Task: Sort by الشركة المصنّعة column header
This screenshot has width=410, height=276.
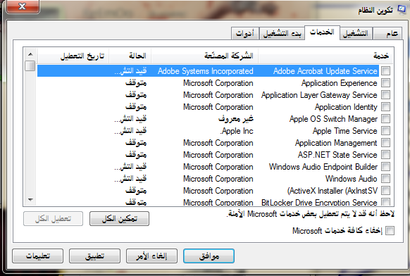Action: [x=204, y=56]
